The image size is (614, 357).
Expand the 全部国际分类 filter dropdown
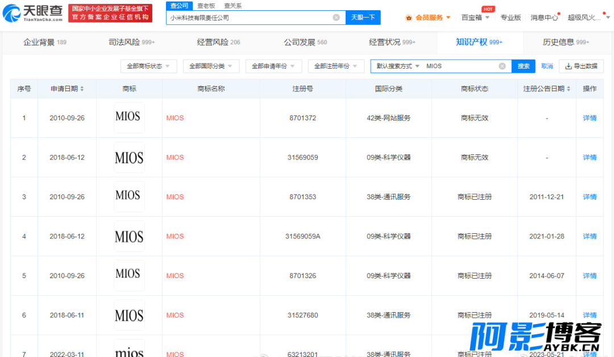(211, 66)
